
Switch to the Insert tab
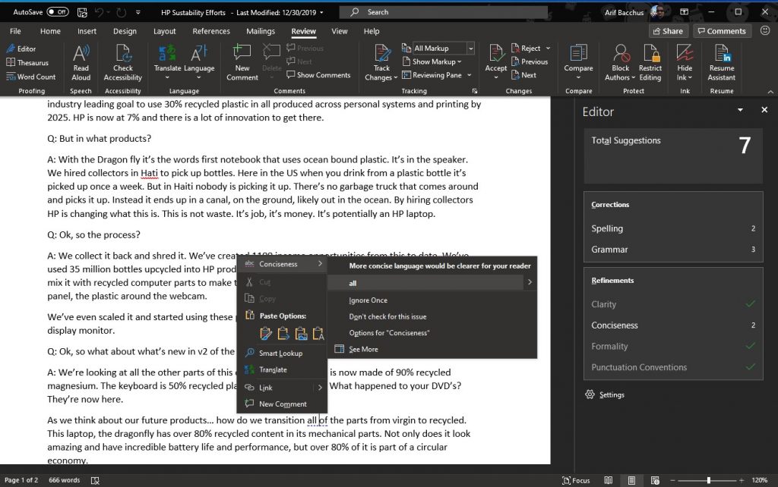[x=87, y=30]
